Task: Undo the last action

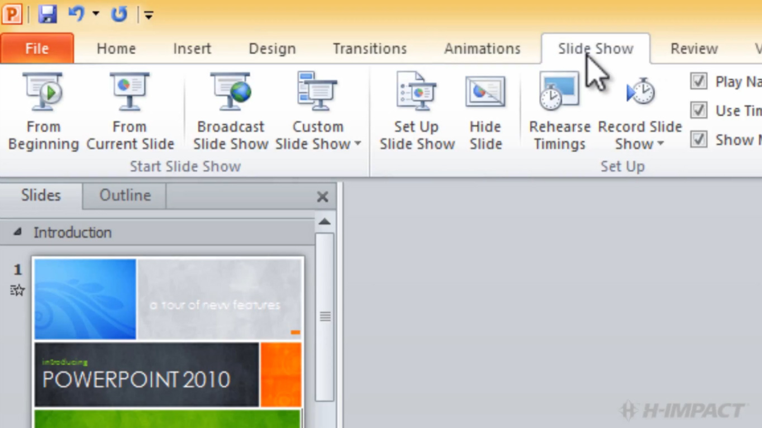Action: pyautogui.click(x=76, y=14)
